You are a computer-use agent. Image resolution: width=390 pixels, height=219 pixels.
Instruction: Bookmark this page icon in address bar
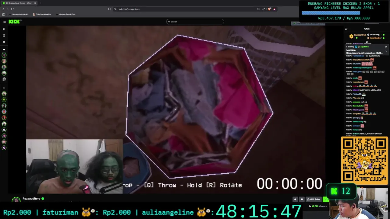tap(109, 9)
